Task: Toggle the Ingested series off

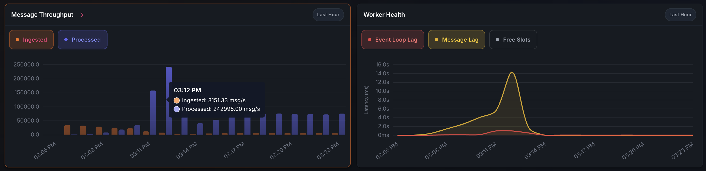Action: click(32, 40)
